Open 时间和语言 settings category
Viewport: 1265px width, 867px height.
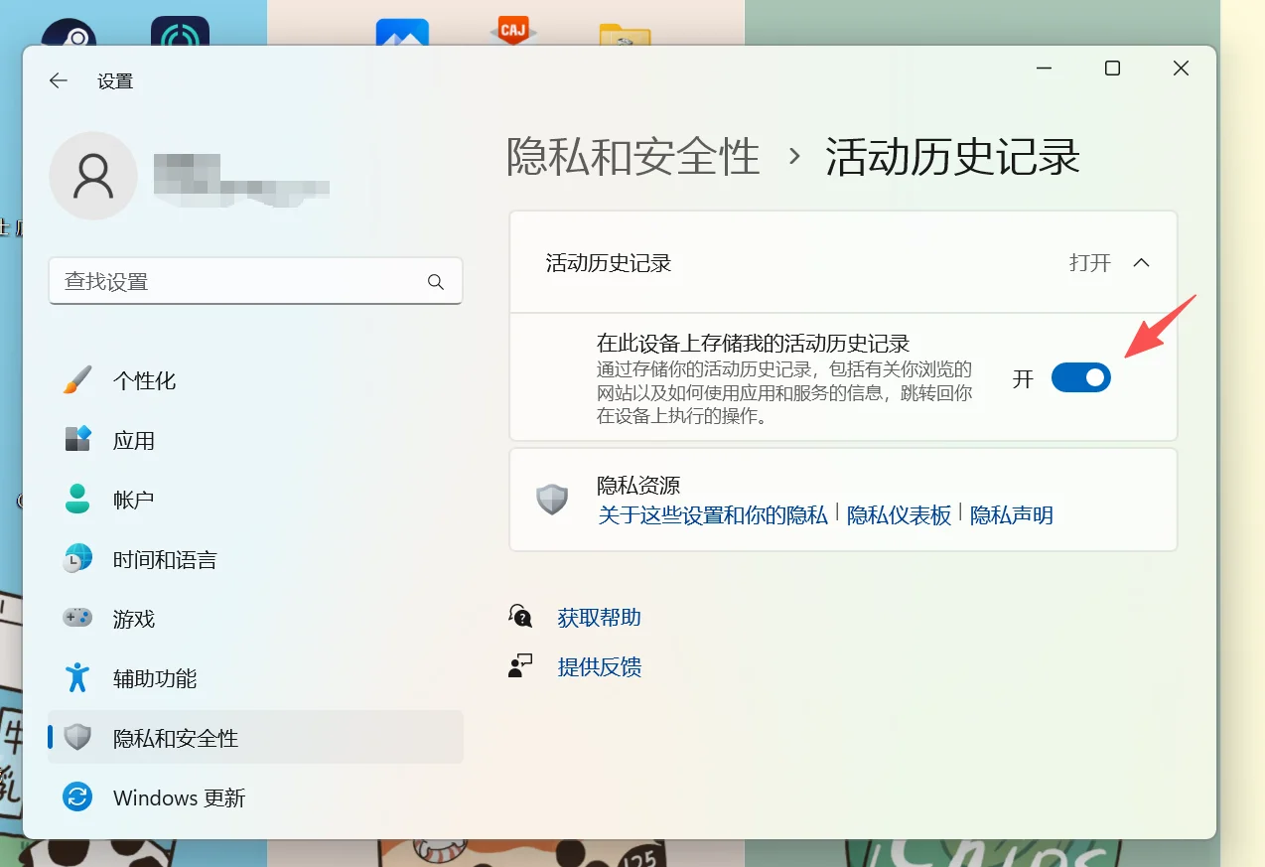click(x=255, y=559)
